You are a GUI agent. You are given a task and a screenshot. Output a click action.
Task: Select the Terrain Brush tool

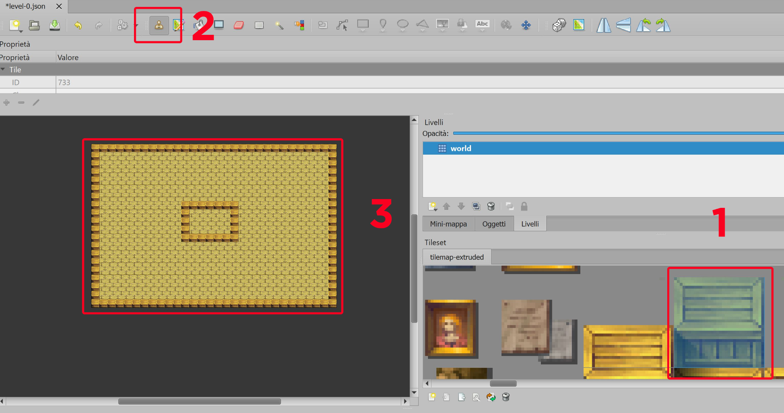coord(178,25)
